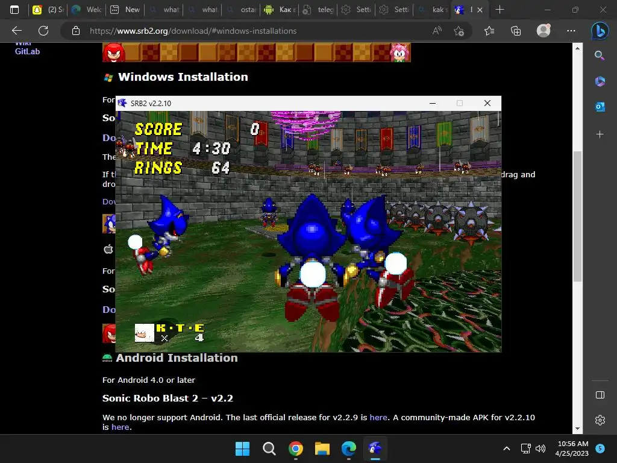This screenshot has width=617, height=463.
Task: Minimize the SRB2 v2.2.10 window
Action: pyautogui.click(x=433, y=103)
